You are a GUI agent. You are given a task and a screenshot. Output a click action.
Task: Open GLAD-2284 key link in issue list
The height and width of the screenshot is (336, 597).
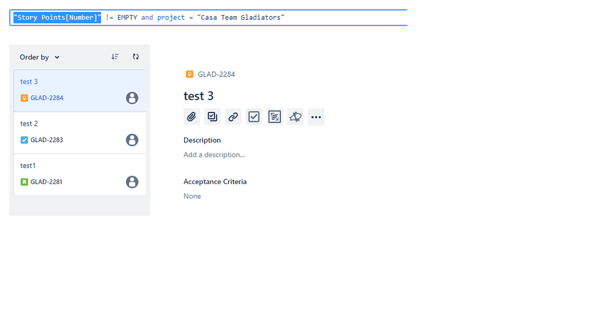[x=47, y=98]
